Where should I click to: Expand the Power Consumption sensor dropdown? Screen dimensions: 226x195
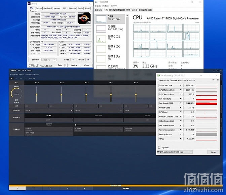181,130
